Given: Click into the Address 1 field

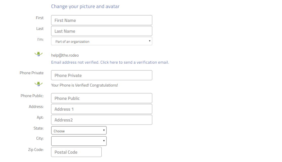Looking at the screenshot, I should pos(102,109).
